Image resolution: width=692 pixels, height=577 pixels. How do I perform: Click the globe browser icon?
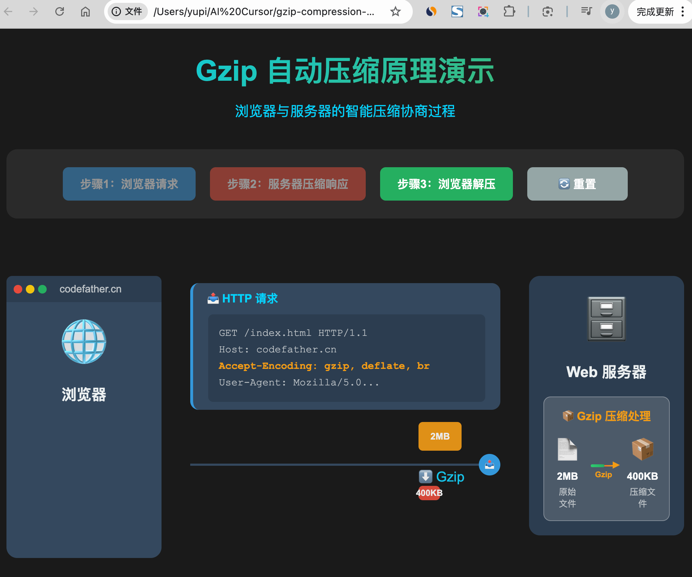84,341
